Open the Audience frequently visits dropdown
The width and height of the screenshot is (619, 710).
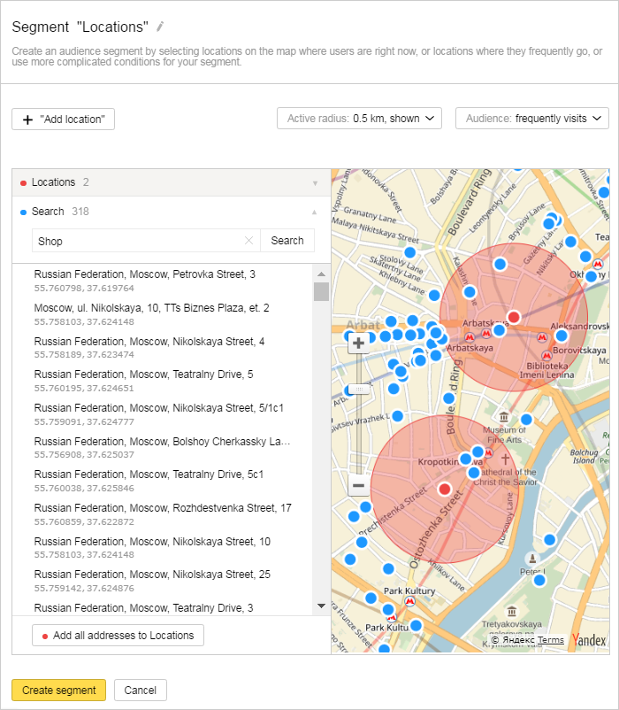tap(531, 119)
